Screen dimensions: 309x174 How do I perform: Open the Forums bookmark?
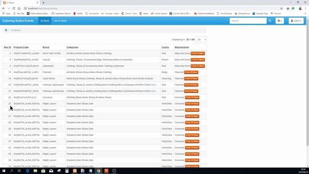[276, 14]
